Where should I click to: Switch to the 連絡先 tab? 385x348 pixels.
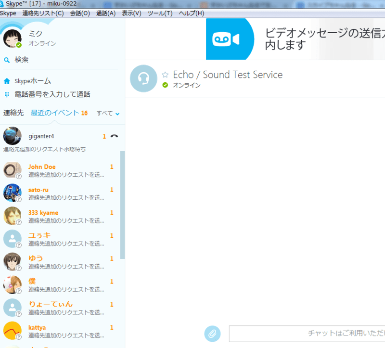pos(13,113)
